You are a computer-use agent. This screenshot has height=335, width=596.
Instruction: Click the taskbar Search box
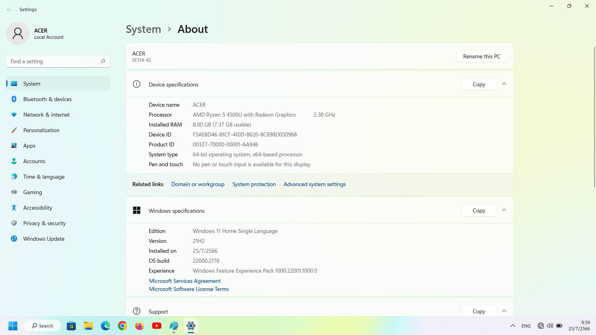pyautogui.click(x=42, y=326)
